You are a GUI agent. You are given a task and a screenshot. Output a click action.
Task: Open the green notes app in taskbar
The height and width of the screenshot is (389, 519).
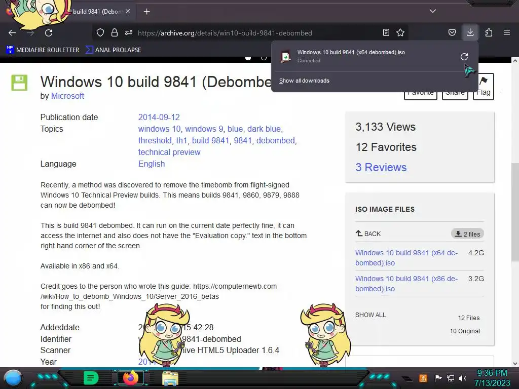tap(91, 378)
